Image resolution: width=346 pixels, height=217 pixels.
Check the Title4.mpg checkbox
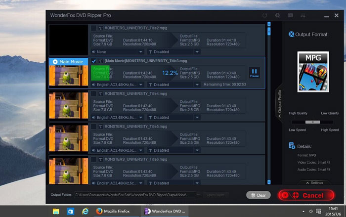93,94
